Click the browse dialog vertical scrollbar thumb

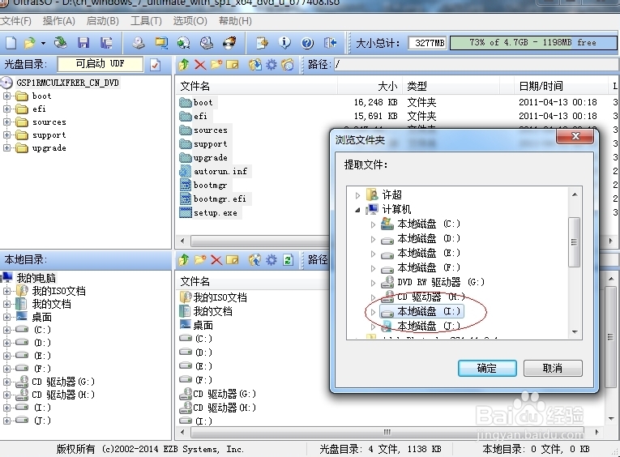pos(574,242)
